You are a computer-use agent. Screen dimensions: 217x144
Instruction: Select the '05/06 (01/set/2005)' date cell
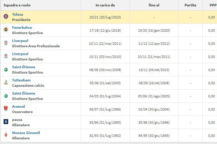tap(105, 83)
